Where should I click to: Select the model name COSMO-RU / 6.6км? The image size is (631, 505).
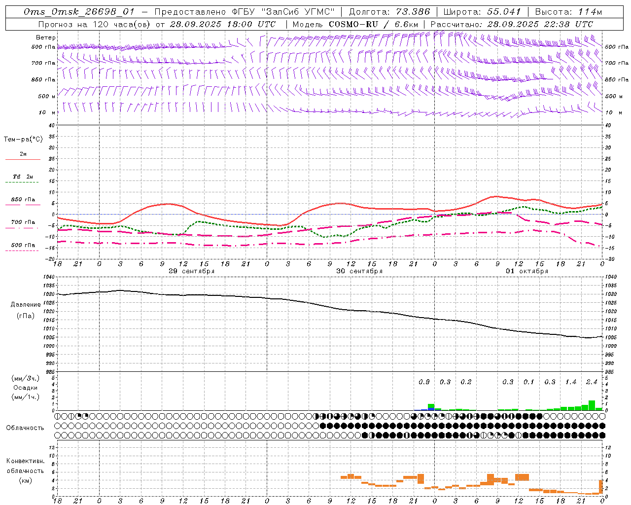point(373,24)
